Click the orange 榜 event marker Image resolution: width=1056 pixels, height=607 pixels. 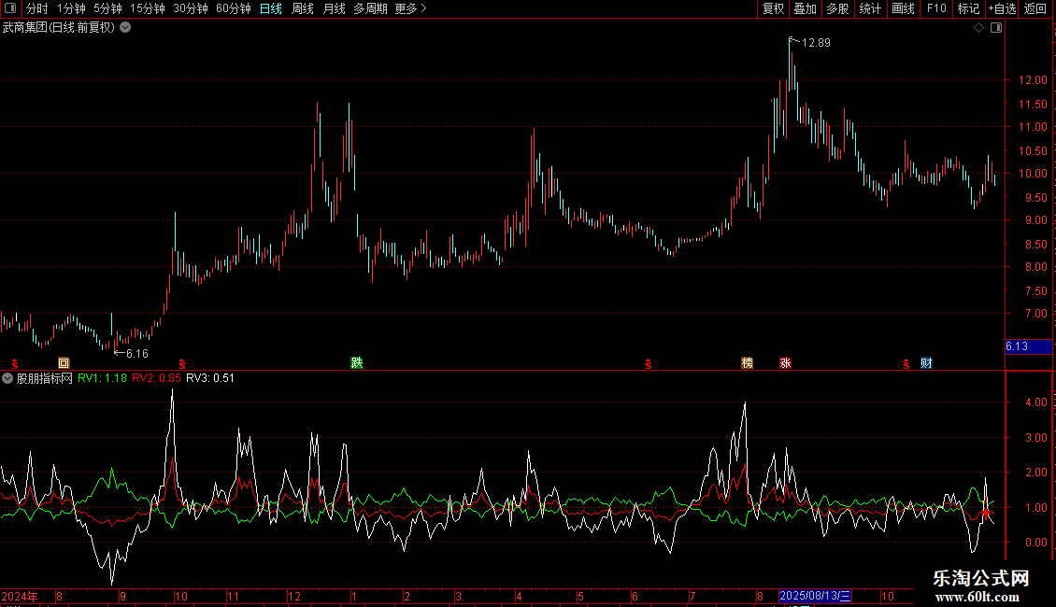[747, 363]
